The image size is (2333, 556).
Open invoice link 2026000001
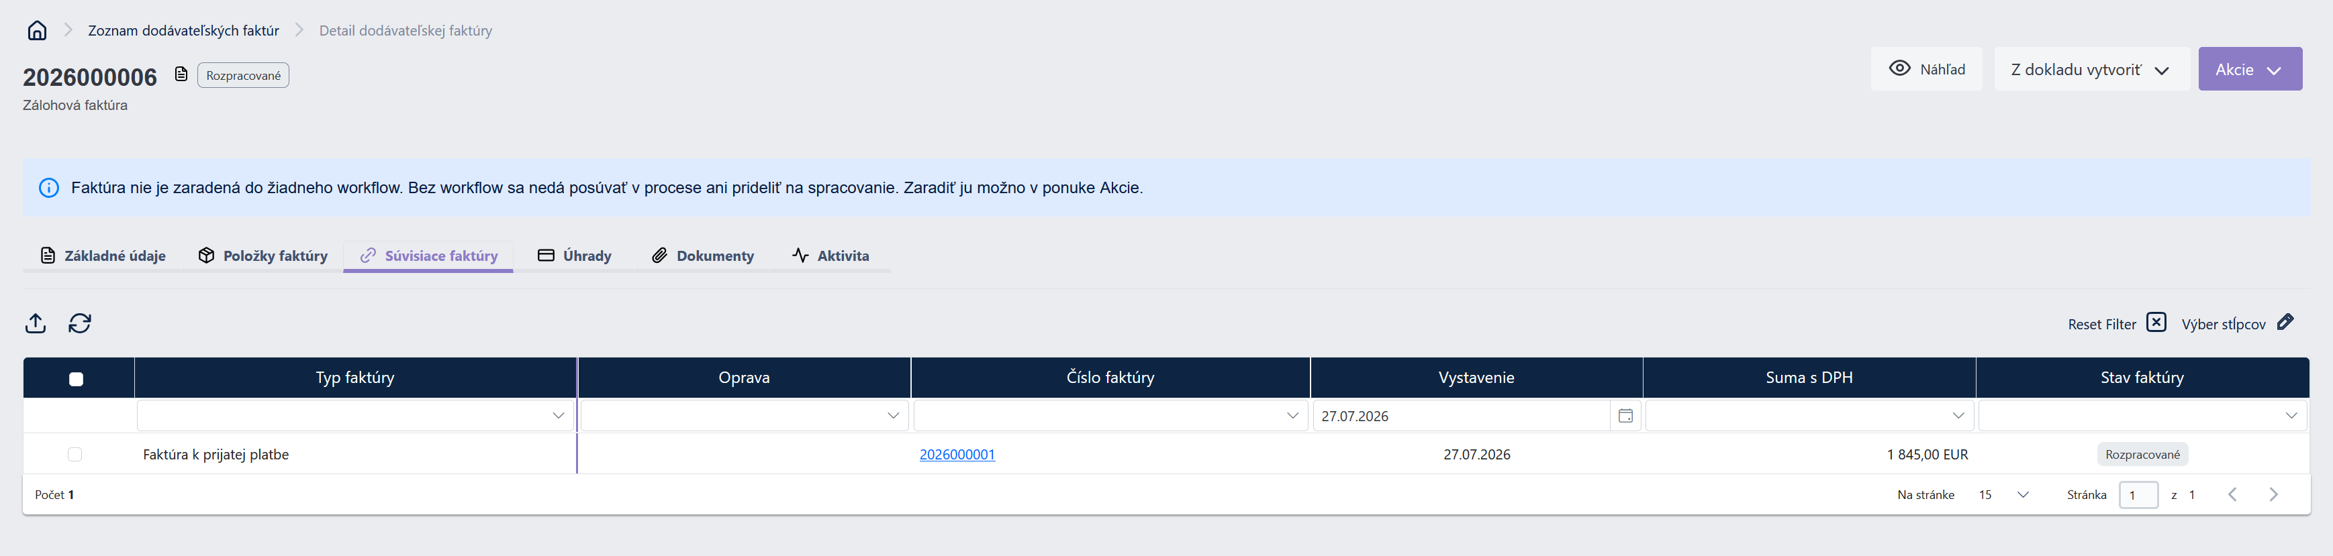click(957, 455)
